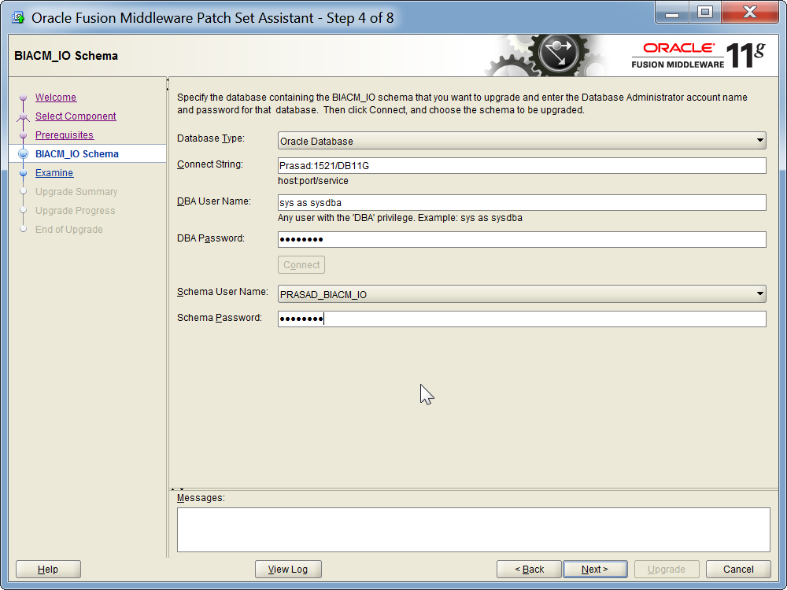Viewport: 787px width, 590px height.
Task: Click the Patch Set Assistant title bar icon
Action: 18,17
